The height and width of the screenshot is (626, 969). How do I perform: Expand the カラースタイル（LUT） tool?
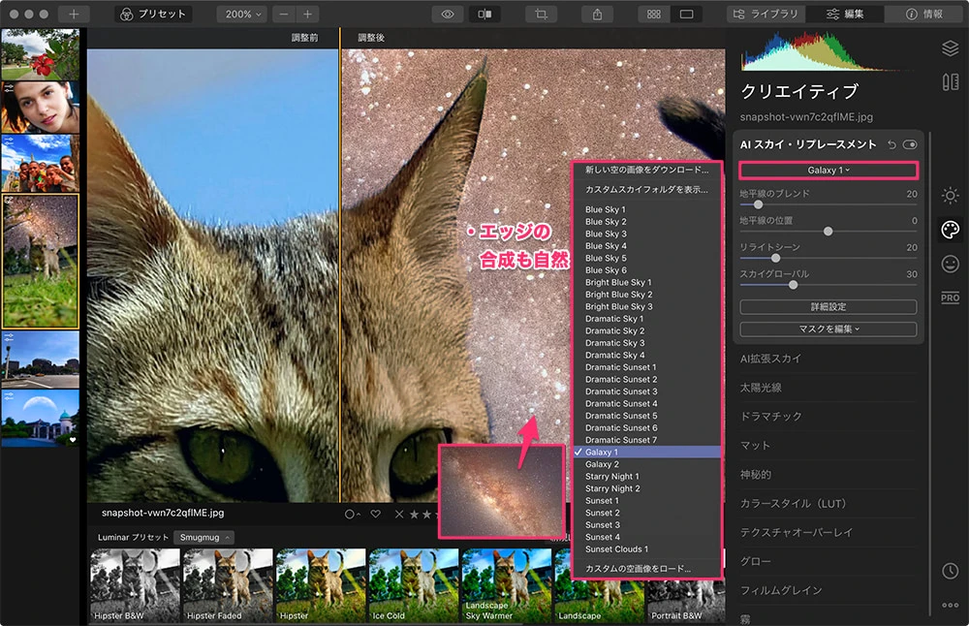793,504
